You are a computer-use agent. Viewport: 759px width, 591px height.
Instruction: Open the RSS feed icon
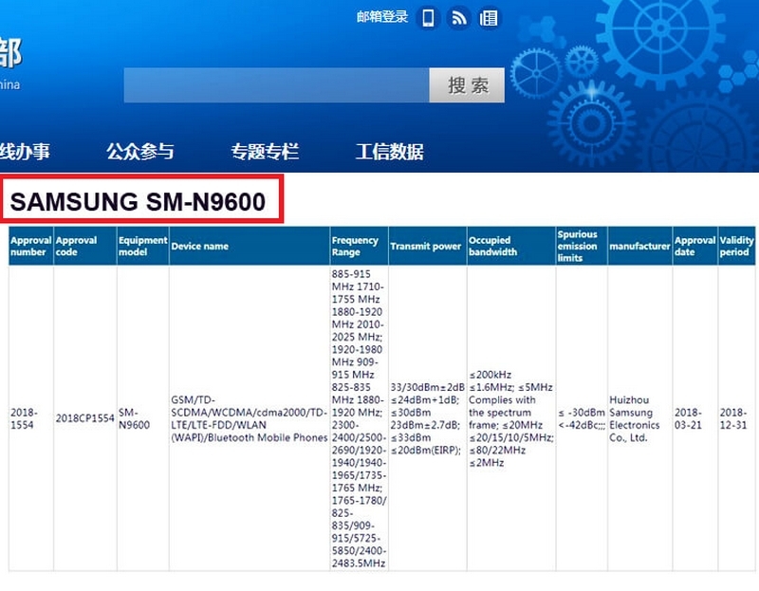click(x=458, y=18)
